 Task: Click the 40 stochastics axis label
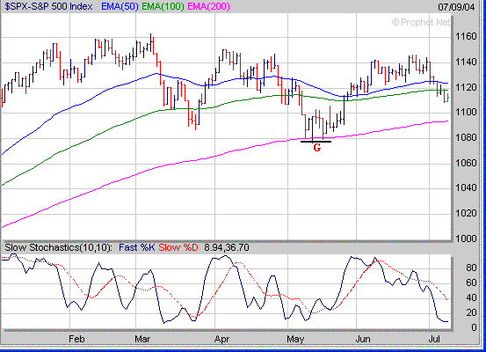[471, 297]
